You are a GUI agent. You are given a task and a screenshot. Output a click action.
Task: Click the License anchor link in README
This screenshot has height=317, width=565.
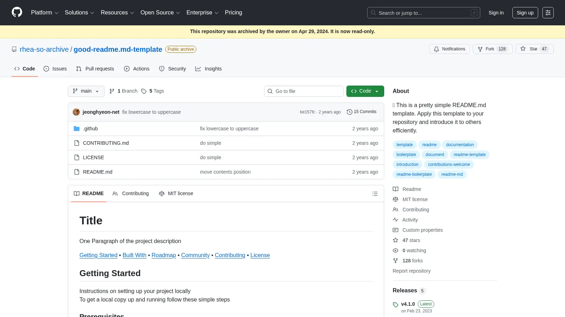pos(260,255)
